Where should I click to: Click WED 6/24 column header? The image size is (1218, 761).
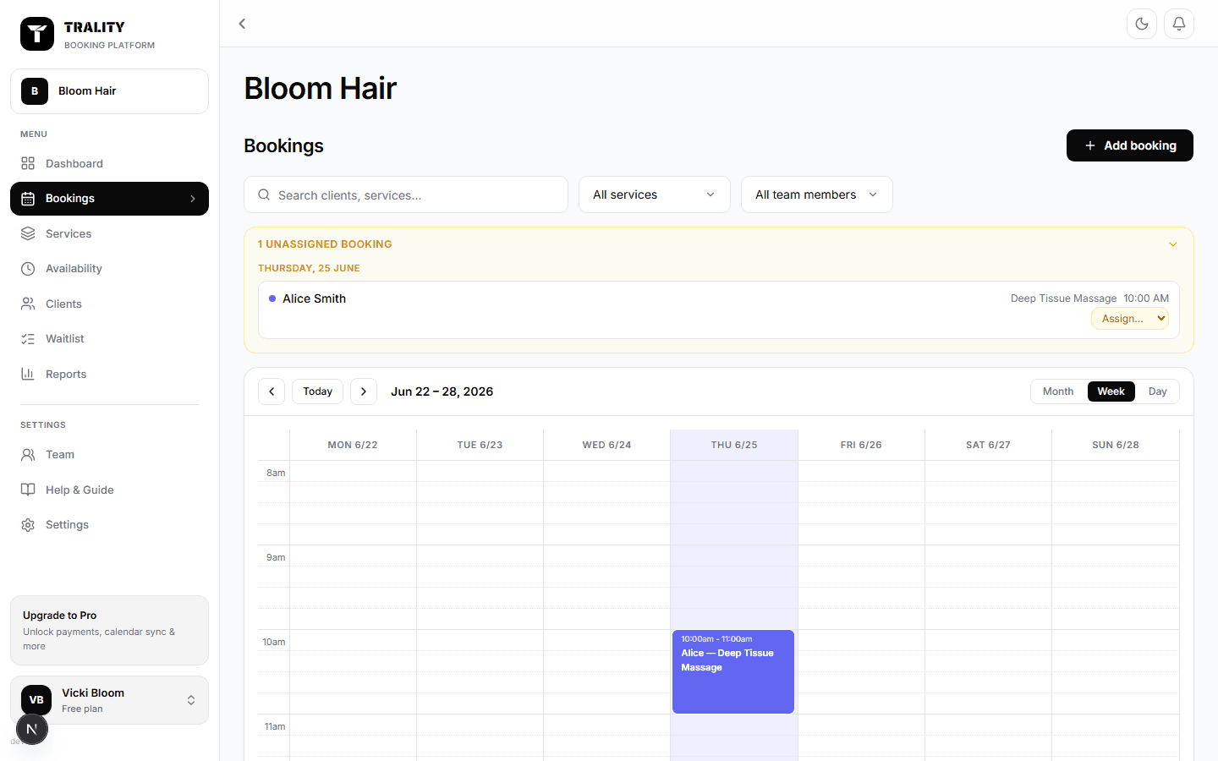pyautogui.click(x=606, y=445)
